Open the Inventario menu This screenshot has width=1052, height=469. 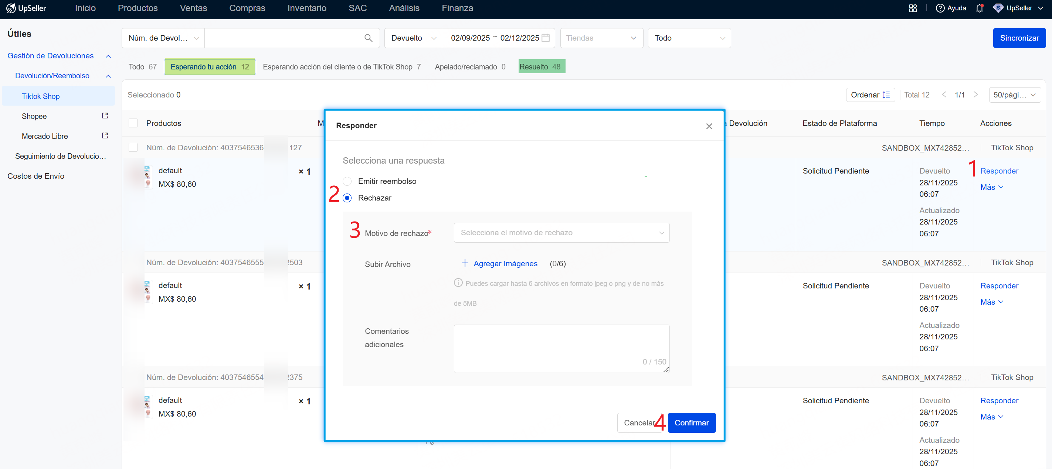tap(307, 8)
